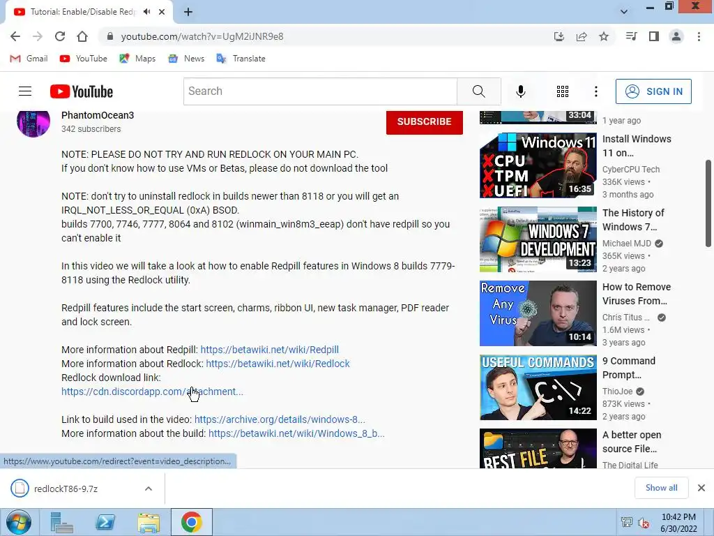Viewport: 714px width, 536px height.
Task: Open volume tray icon
Action: [644, 522]
